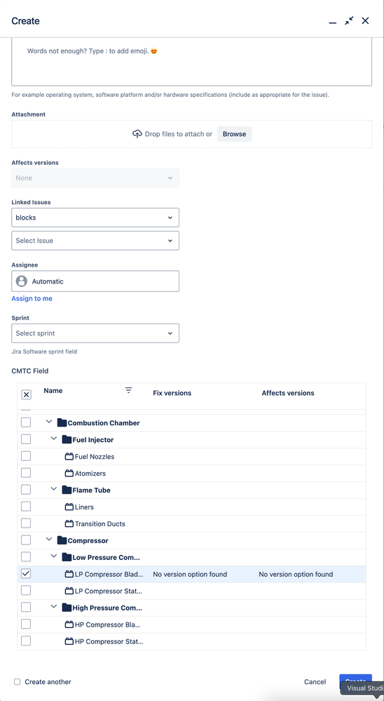Click the Combustion Chamber folder icon
Viewport: 384px width, 701px height.
(62, 423)
